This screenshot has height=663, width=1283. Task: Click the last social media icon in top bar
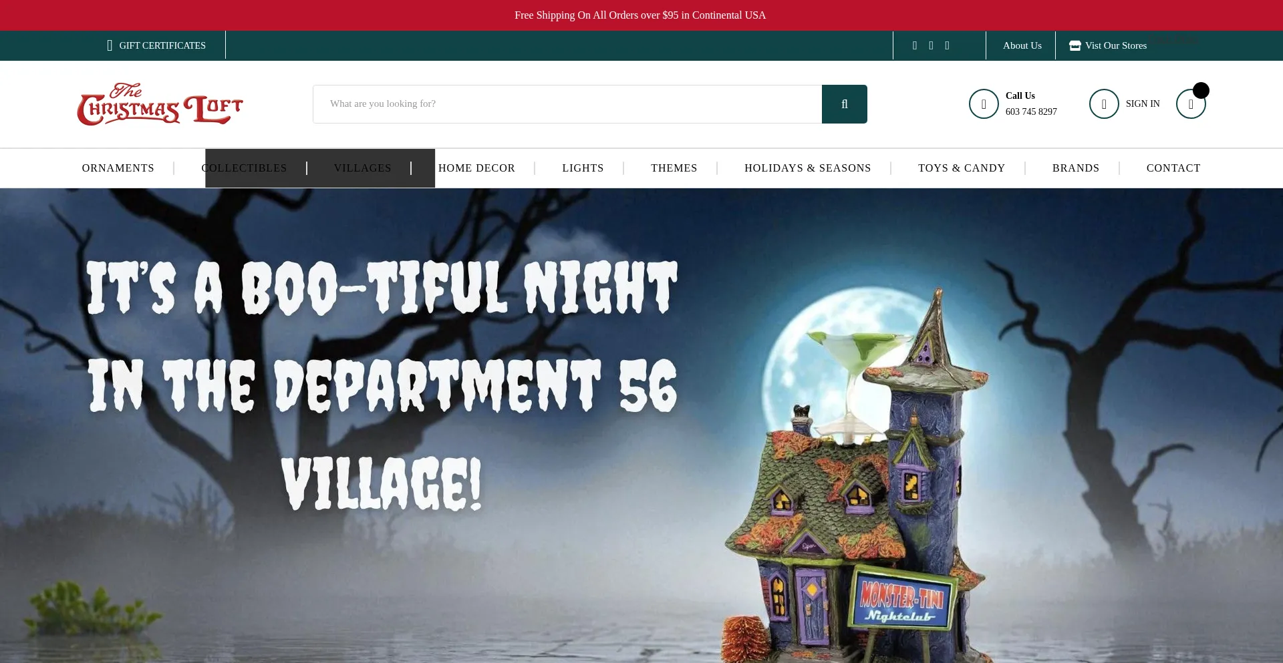point(947,45)
